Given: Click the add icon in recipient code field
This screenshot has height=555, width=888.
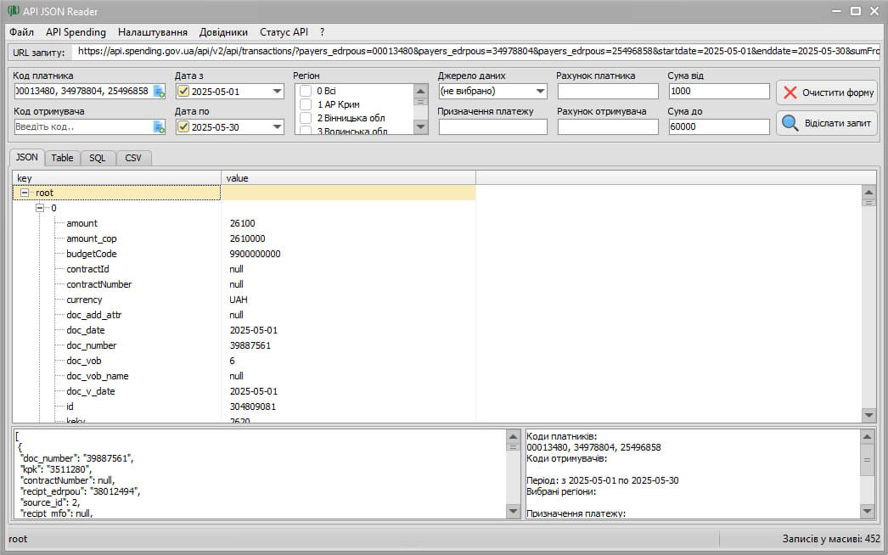Looking at the screenshot, I should click(x=159, y=127).
